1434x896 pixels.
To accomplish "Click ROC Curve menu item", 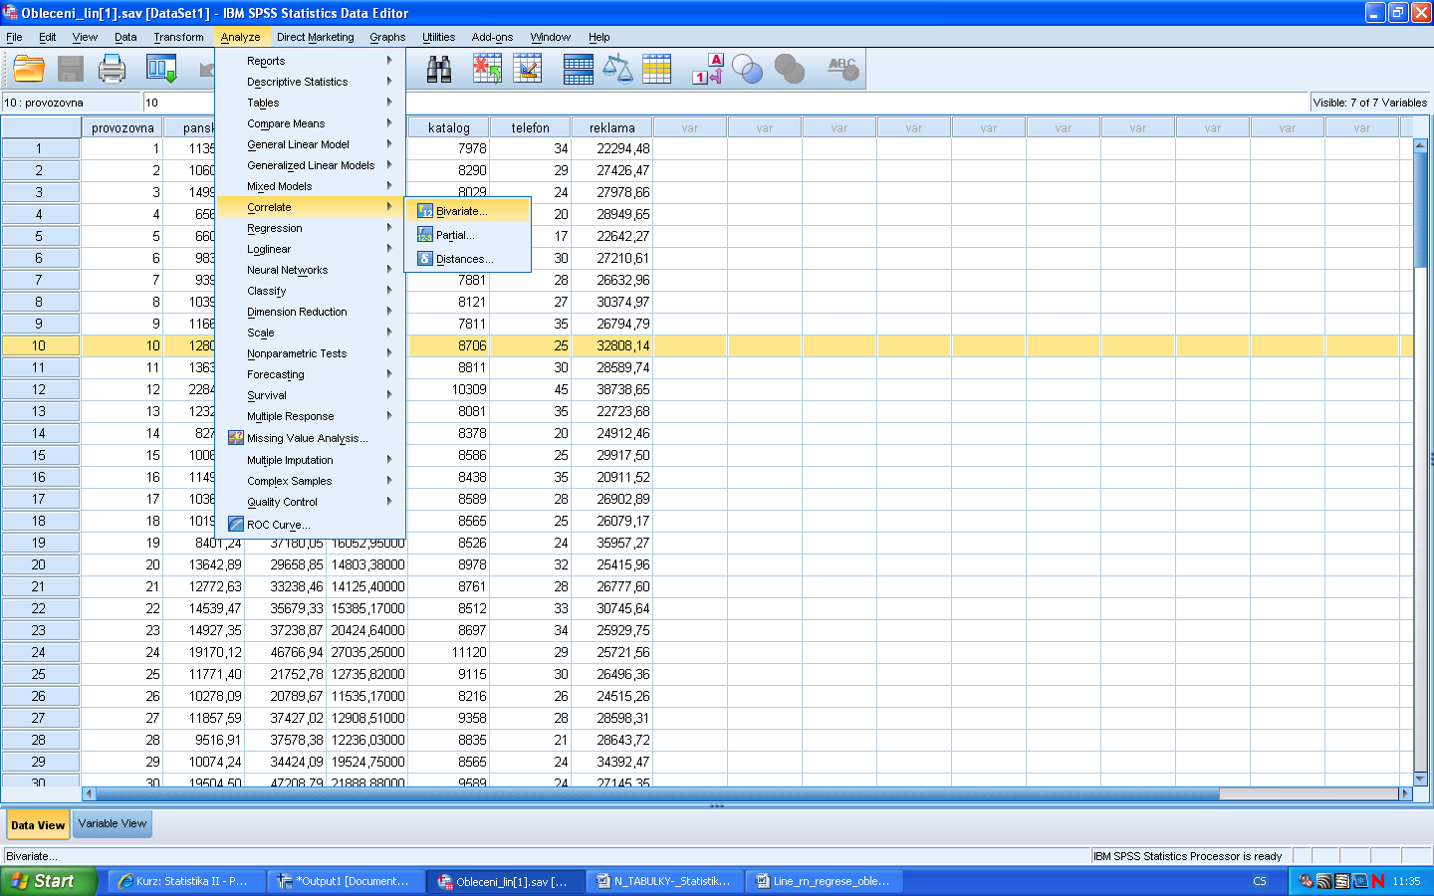I will (310, 525).
